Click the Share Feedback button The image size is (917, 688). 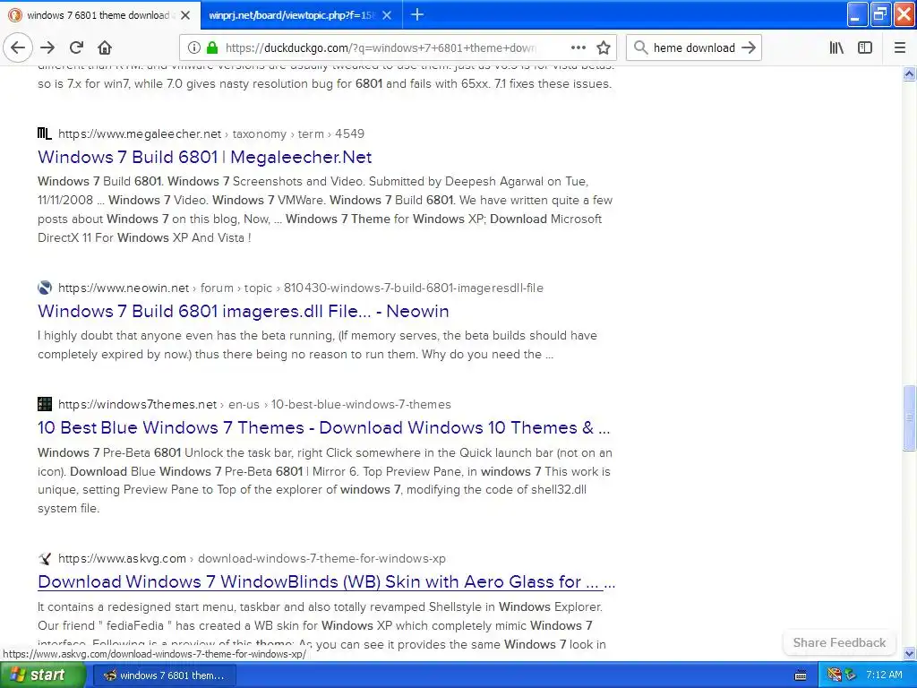pos(838,642)
